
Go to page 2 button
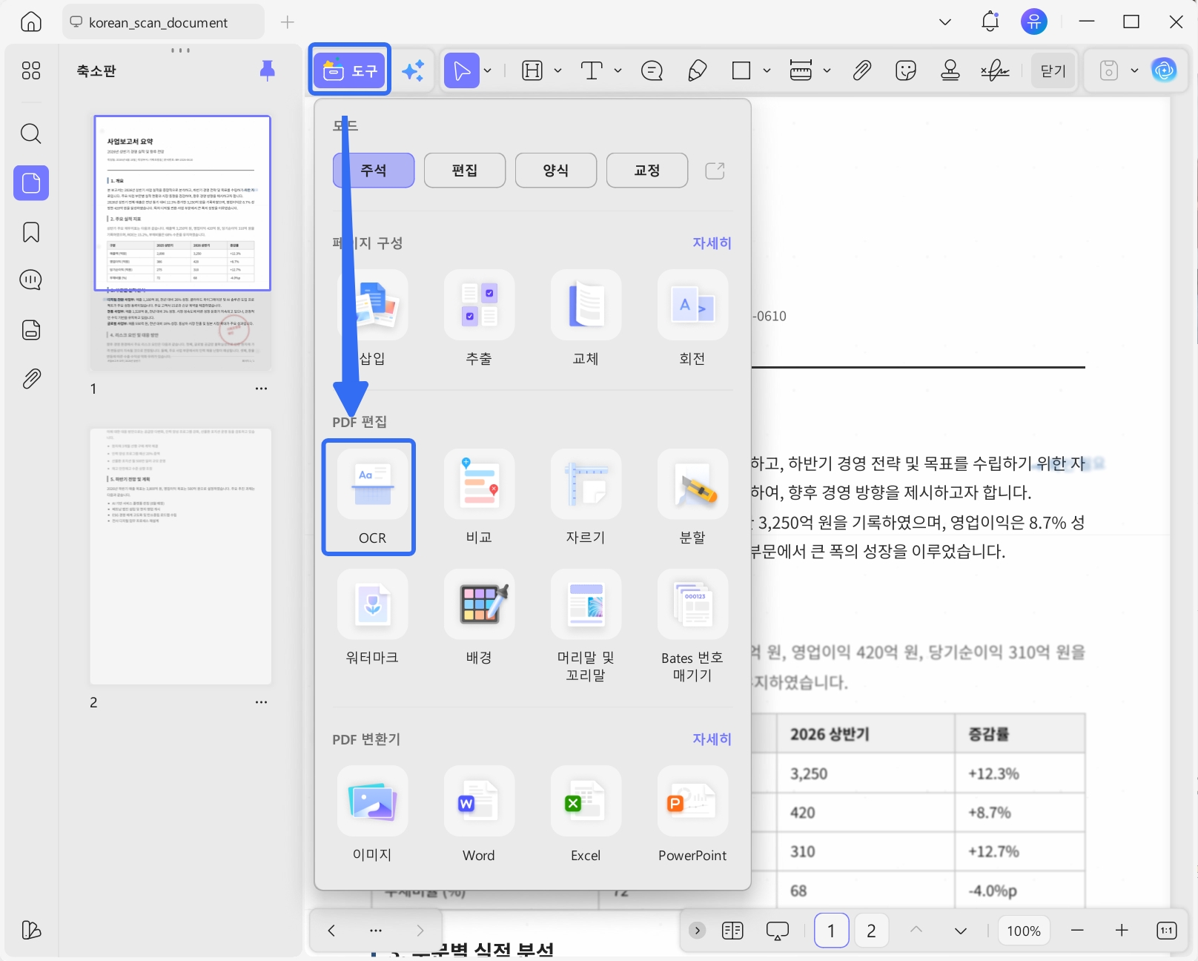tap(871, 931)
